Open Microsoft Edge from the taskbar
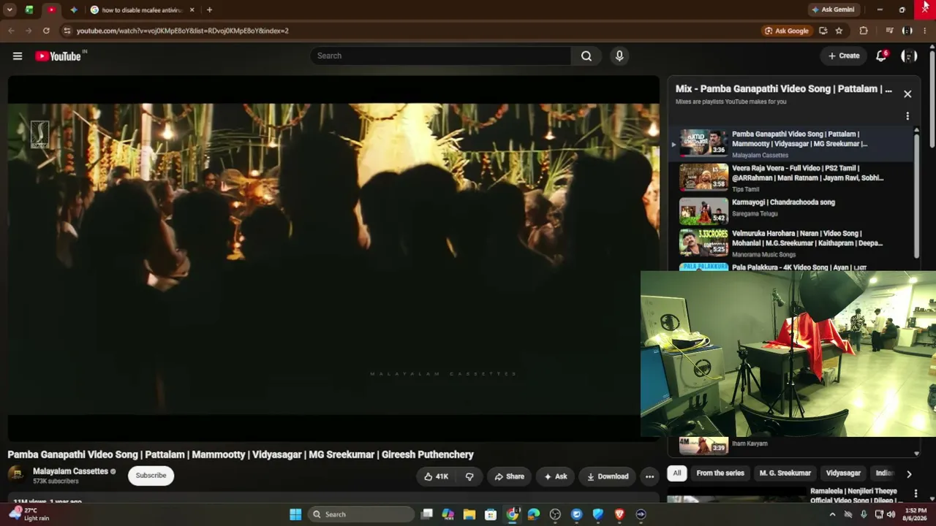The width and height of the screenshot is (936, 526). click(x=534, y=514)
